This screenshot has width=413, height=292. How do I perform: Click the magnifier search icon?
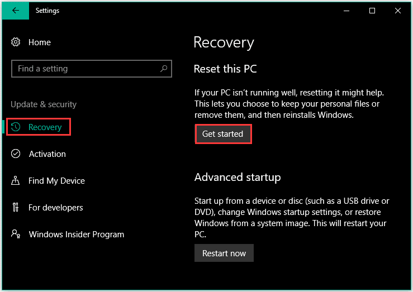(x=164, y=69)
